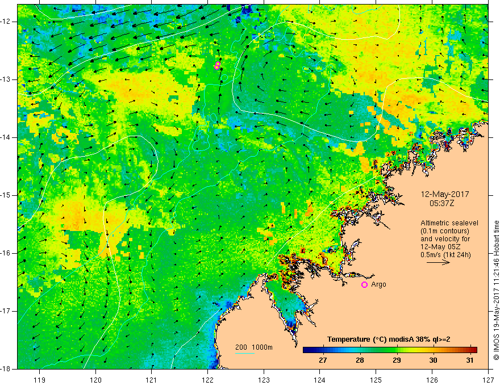The width and height of the screenshot is (500, 386).
Task: Click latitude axis label -17
Action: pos(6,311)
